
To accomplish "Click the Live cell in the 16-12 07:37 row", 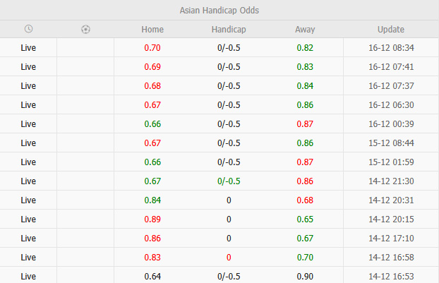I will (x=28, y=86).
